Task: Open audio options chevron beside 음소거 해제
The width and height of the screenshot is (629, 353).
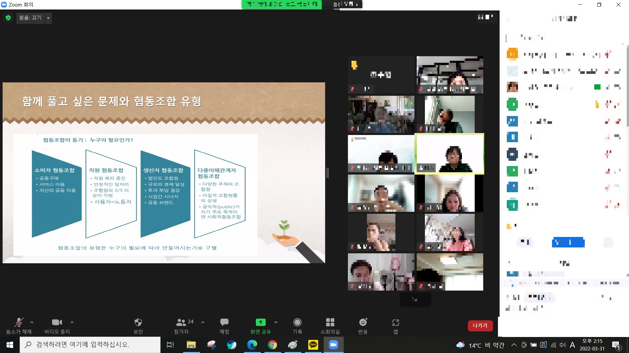Action: pyautogui.click(x=32, y=322)
